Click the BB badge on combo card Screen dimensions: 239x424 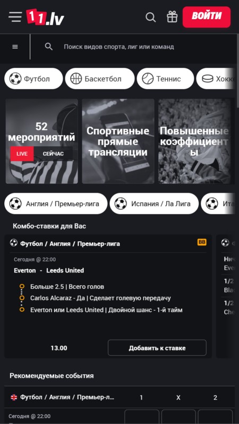tap(202, 242)
